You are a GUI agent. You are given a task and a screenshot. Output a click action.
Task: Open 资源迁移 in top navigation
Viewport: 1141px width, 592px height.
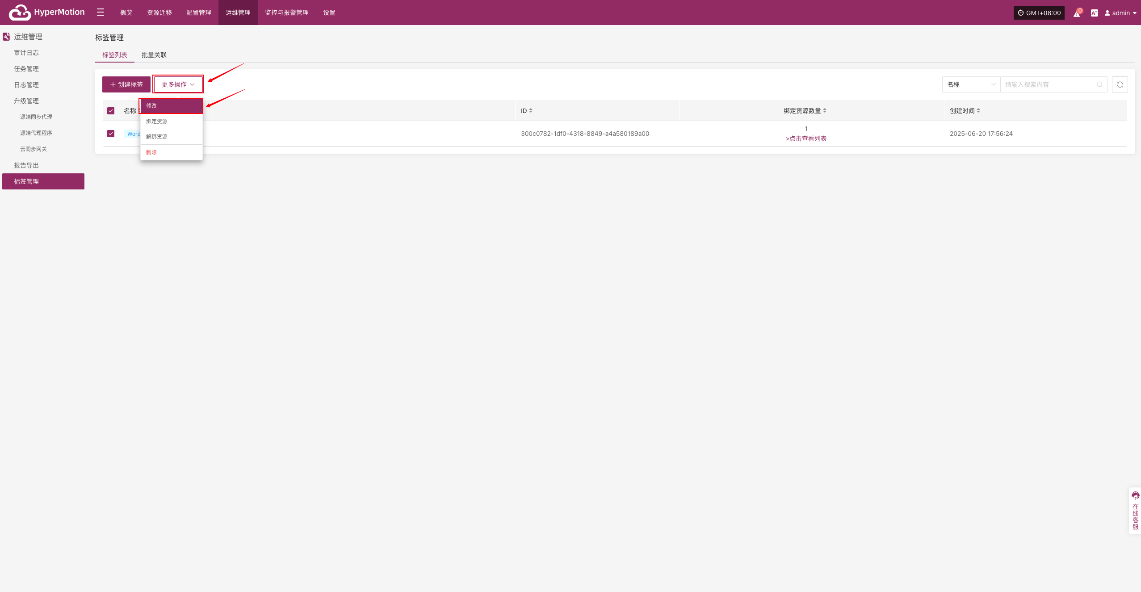[159, 13]
